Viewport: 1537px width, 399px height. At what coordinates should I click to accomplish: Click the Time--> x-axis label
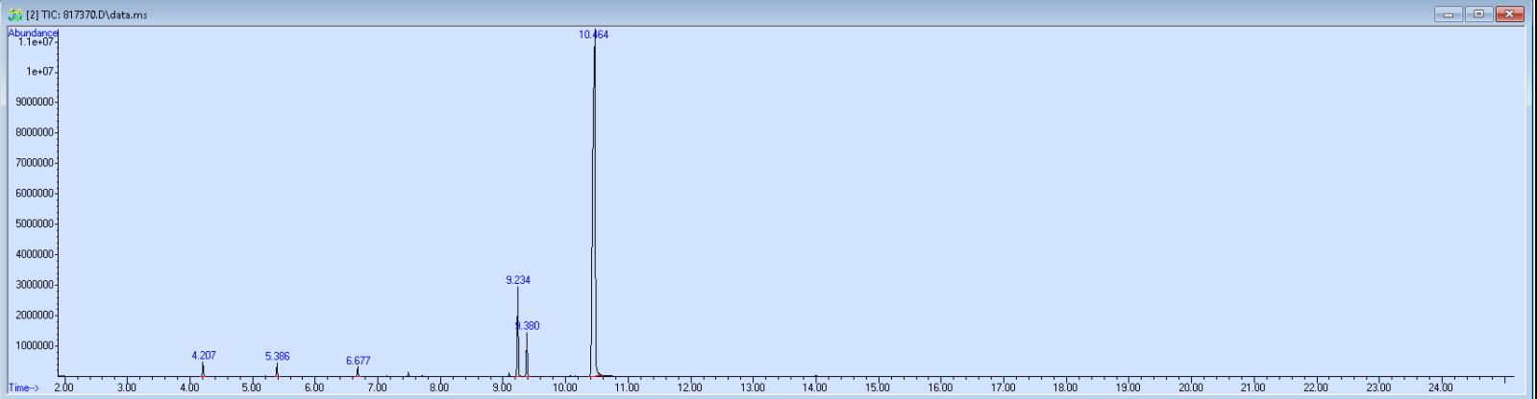pyautogui.click(x=24, y=387)
